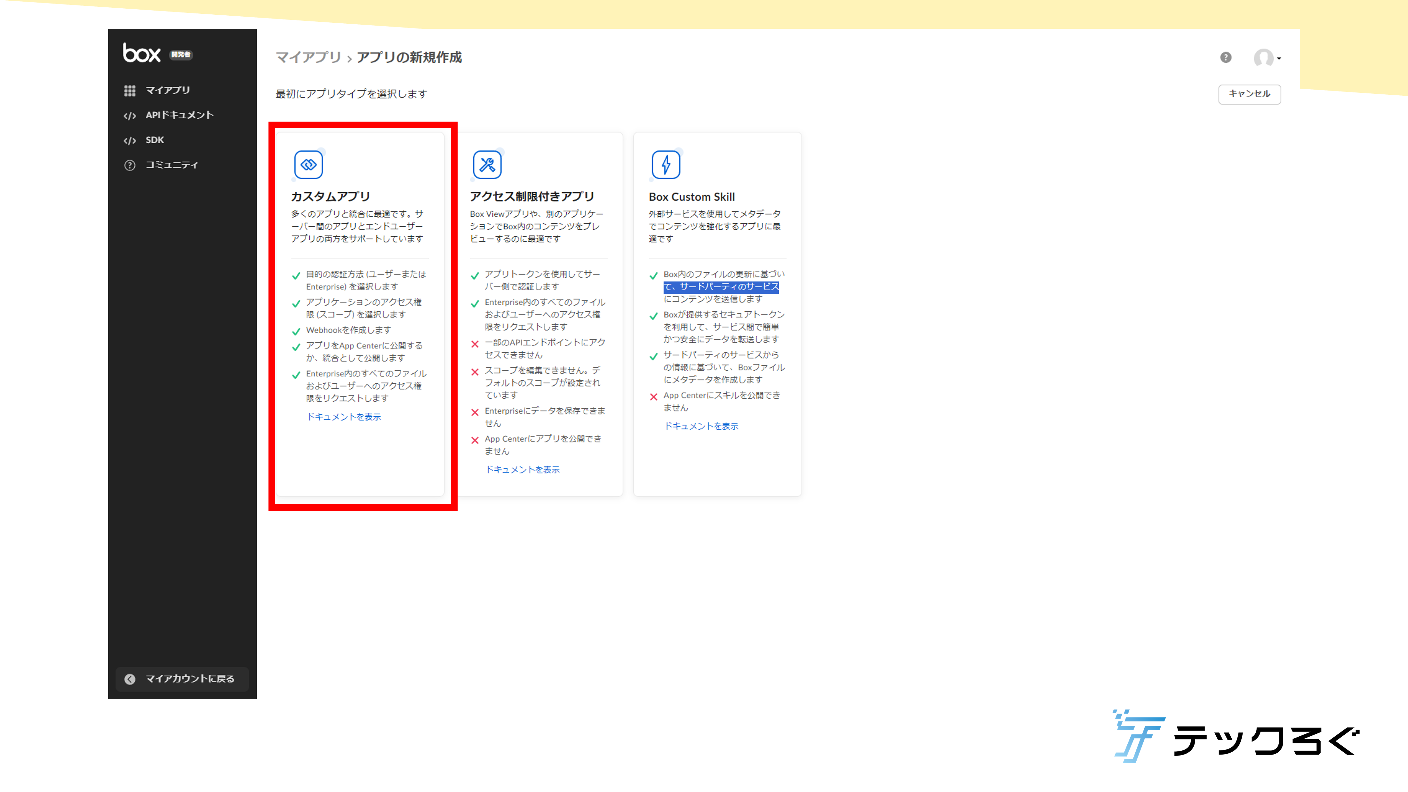Viewport: 1408px width, 792px height.
Task: Select the カスタムアプリ title
Action: [331, 197]
